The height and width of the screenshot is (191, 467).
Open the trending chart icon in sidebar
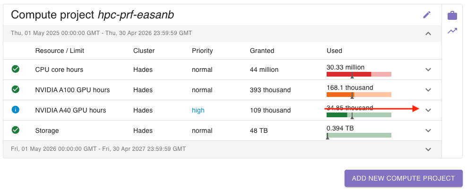(x=452, y=31)
